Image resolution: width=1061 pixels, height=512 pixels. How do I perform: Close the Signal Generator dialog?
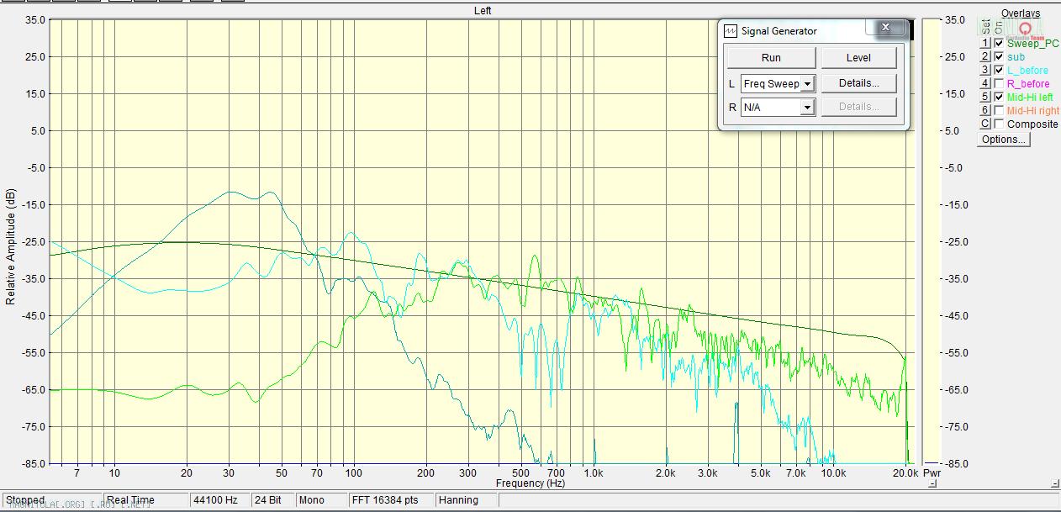pos(885,29)
